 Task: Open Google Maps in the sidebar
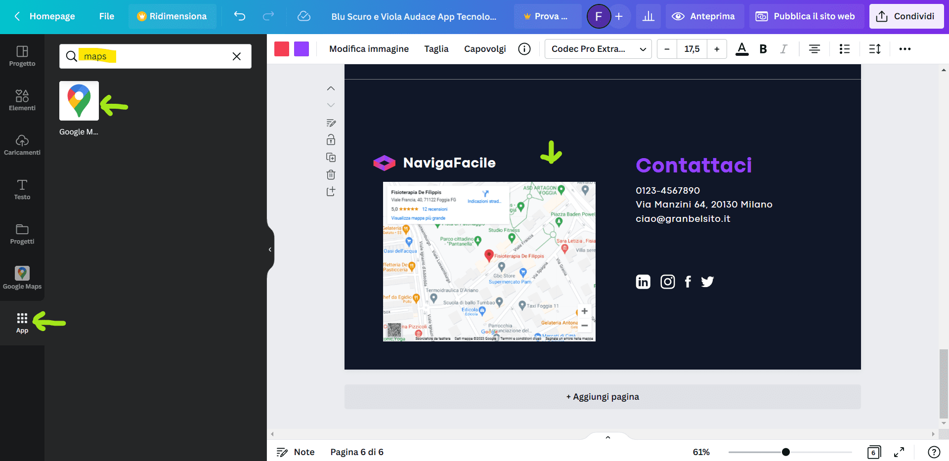22,278
